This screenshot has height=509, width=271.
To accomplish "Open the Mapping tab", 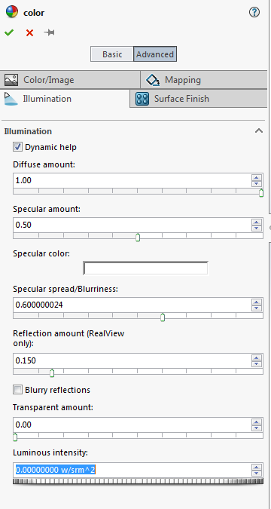I will (x=203, y=79).
